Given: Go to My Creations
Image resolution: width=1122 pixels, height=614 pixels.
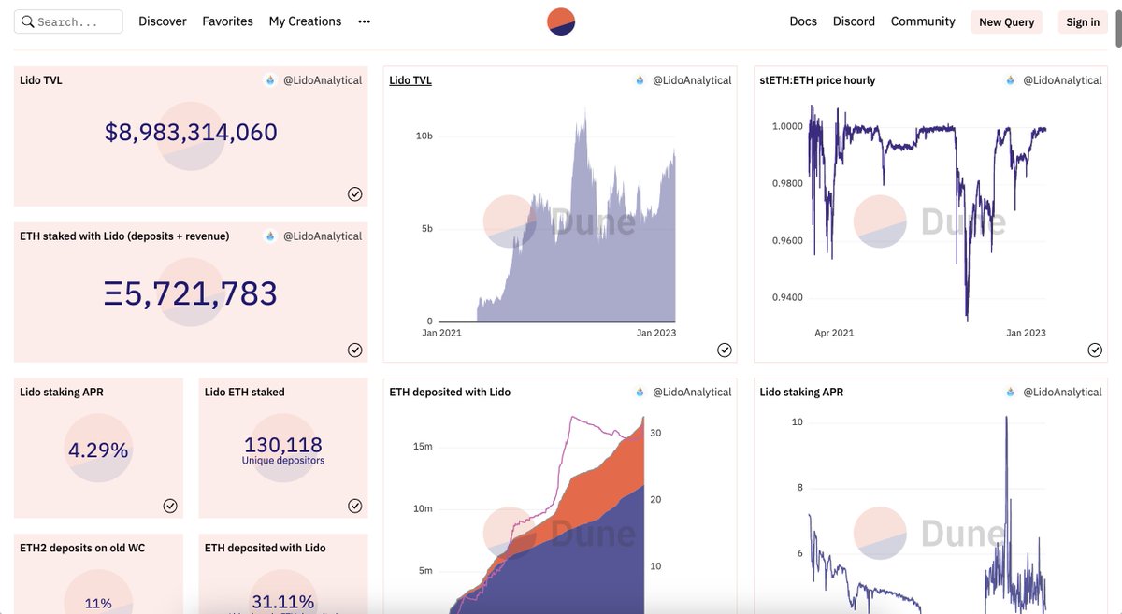Looking at the screenshot, I should [x=305, y=21].
